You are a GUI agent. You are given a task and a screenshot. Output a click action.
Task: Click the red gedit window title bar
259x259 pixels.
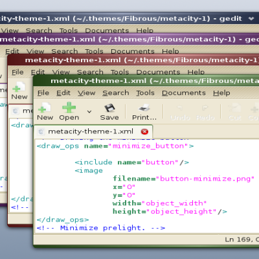(x=133, y=60)
